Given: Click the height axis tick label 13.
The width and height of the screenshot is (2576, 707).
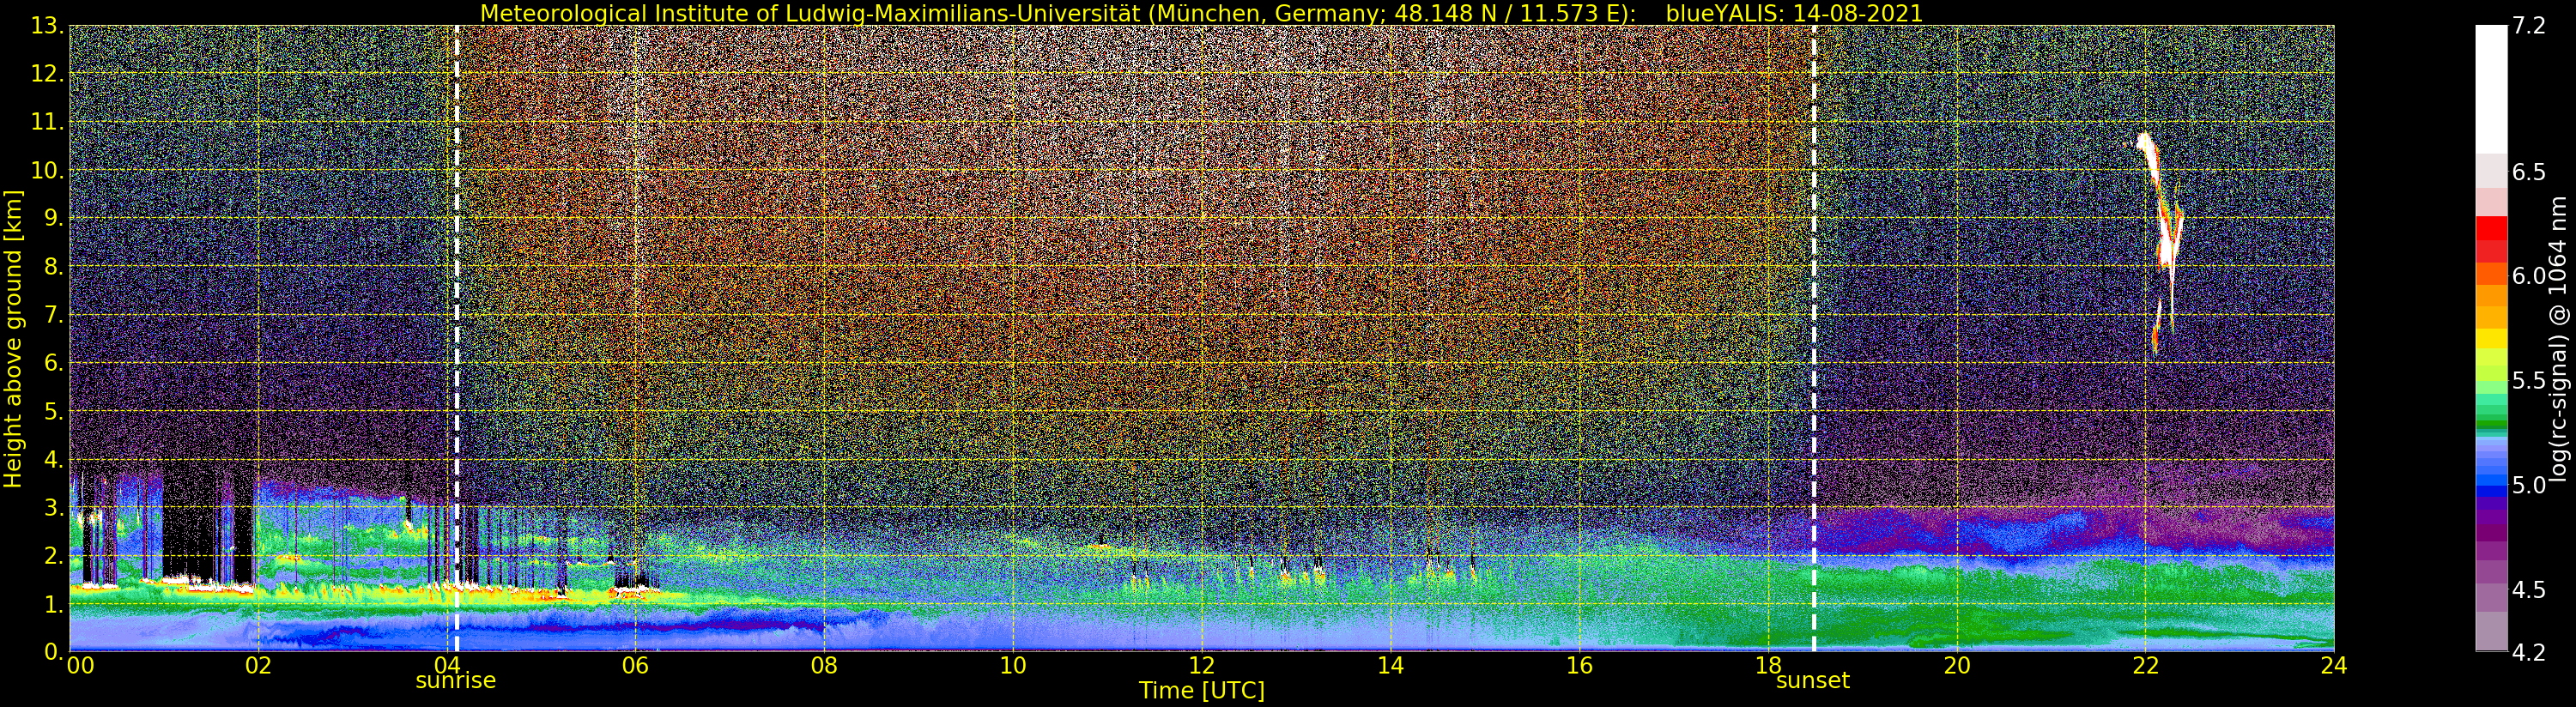Looking at the screenshot, I should click(47, 26).
